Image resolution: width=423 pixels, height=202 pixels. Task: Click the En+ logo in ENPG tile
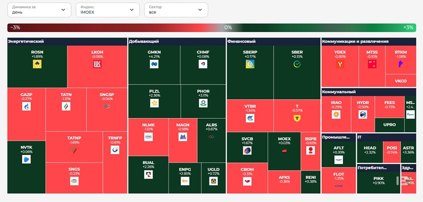[185, 181]
